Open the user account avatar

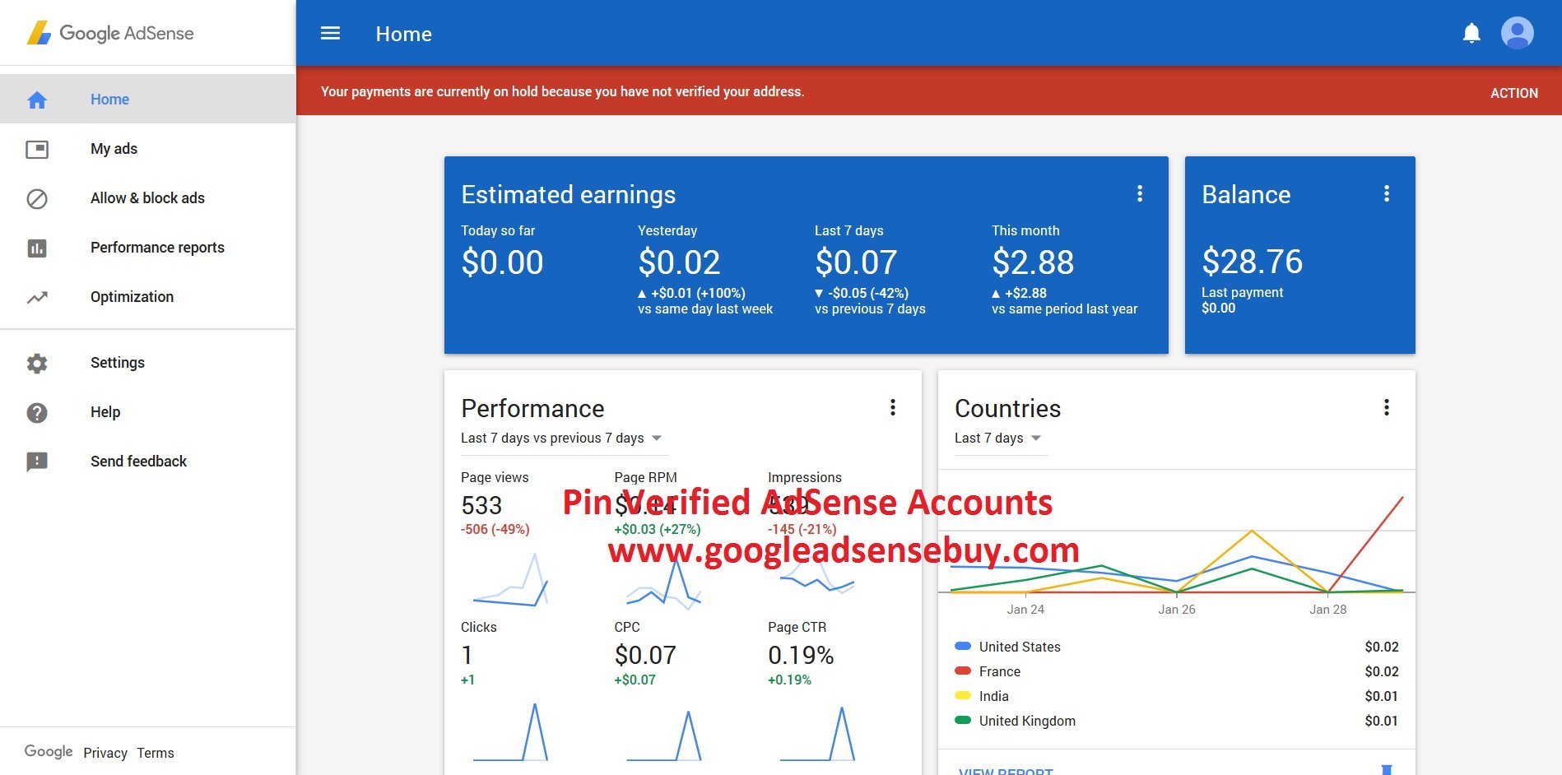point(1517,34)
